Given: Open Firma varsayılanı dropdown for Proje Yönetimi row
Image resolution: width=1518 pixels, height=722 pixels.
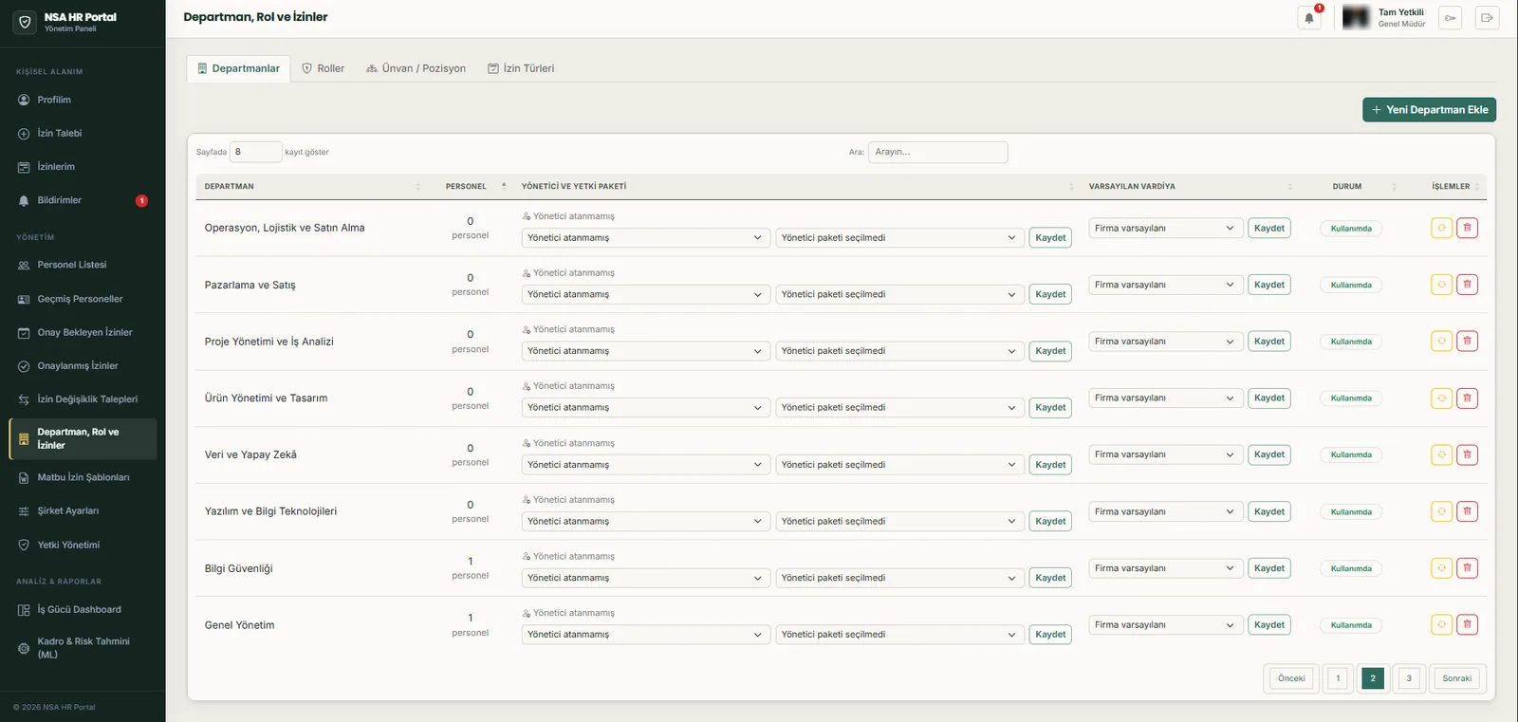Looking at the screenshot, I should (1165, 342).
